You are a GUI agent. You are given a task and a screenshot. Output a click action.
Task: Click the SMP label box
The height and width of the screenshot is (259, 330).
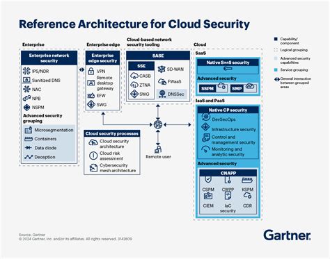pos(237,88)
